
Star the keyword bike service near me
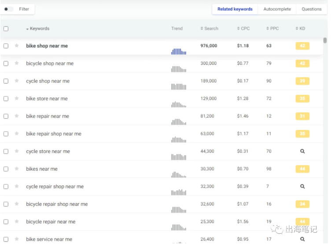point(17,239)
